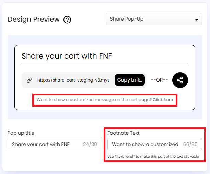Click the share-cart-staging URL text
This screenshot has height=174, width=210.
(73, 80)
